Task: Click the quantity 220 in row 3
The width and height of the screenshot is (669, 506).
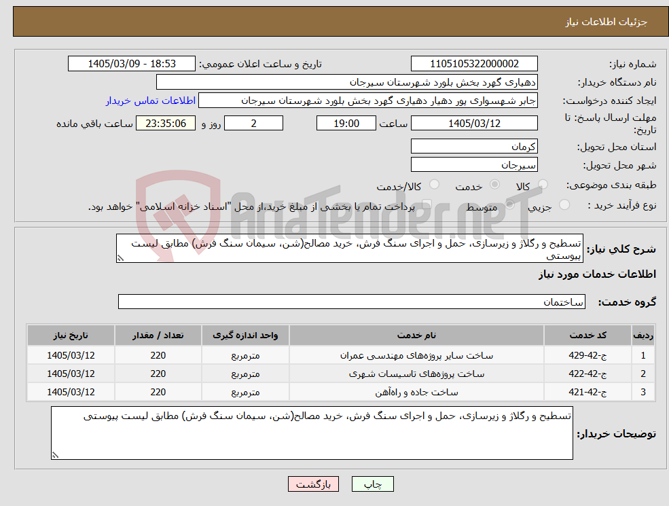Action: tap(158, 392)
